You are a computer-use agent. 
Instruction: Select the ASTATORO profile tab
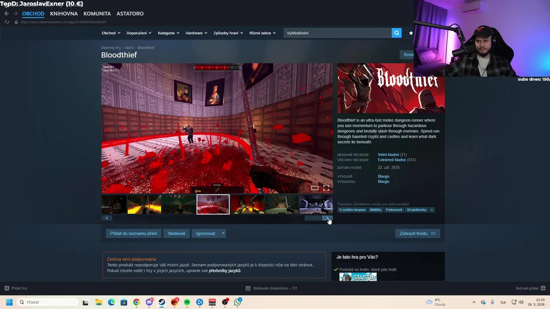tap(130, 14)
